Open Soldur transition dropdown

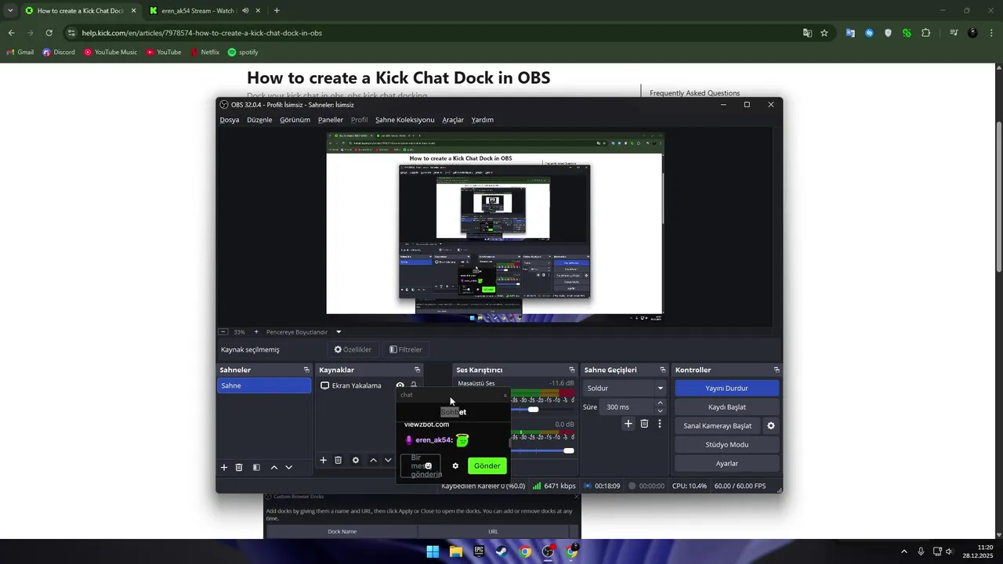(x=625, y=388)
